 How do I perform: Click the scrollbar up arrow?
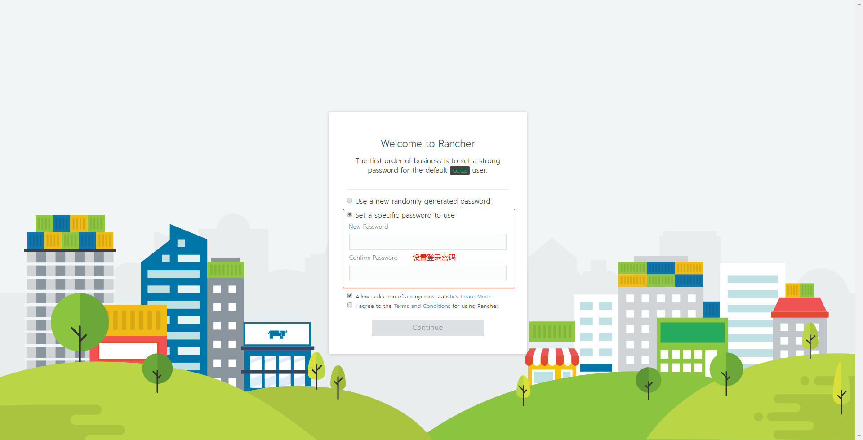tap(859, 4)
